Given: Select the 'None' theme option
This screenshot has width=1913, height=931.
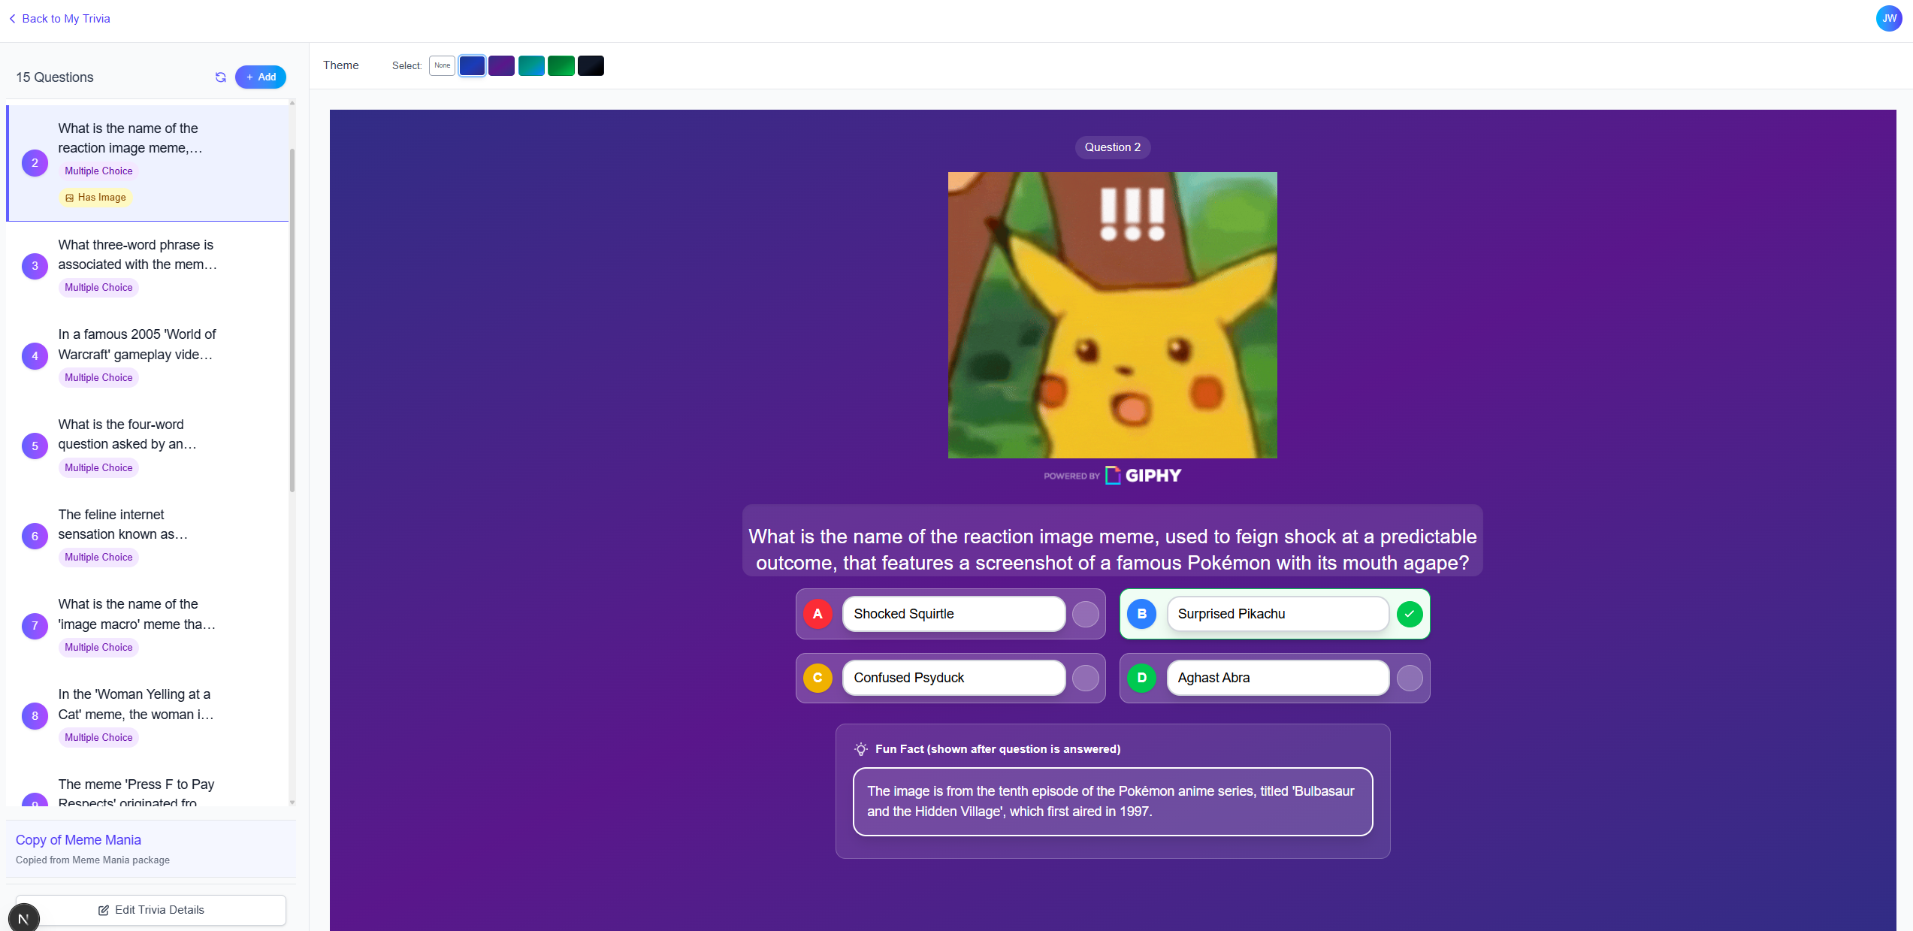Looking at the screenshot, I should point(442,65).
